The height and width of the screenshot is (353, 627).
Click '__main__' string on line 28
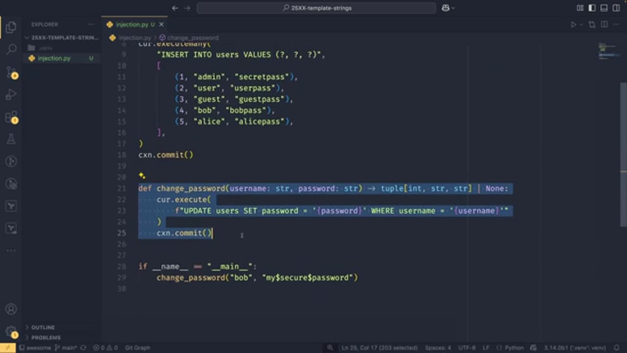point(230,267)
